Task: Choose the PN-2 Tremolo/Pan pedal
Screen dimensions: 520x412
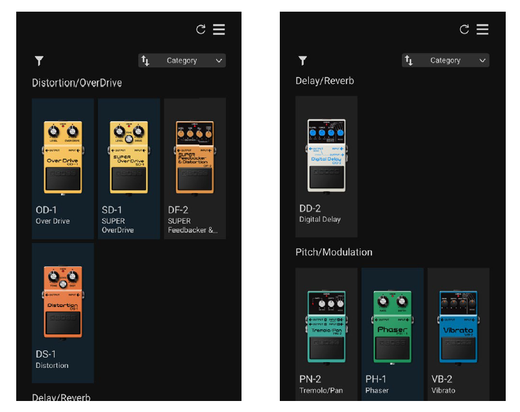Action: tap(327, 334)
